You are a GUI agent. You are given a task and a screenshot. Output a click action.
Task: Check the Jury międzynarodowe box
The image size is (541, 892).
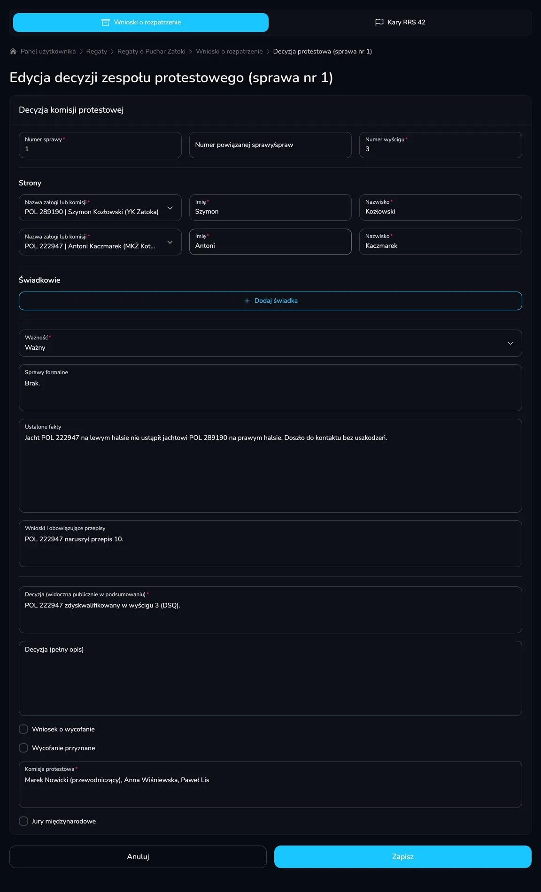click(23, 821)
